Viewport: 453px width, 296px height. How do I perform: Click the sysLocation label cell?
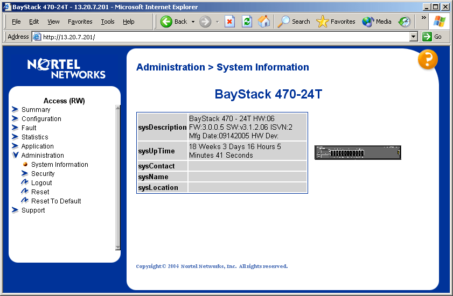[x=162, y=187]
